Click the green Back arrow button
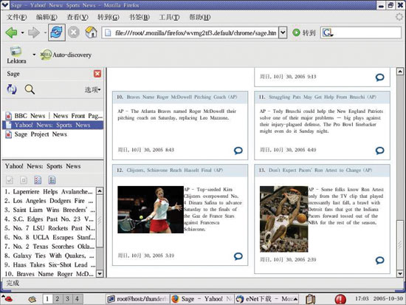The image size is (406, 305). click(11, 32)
